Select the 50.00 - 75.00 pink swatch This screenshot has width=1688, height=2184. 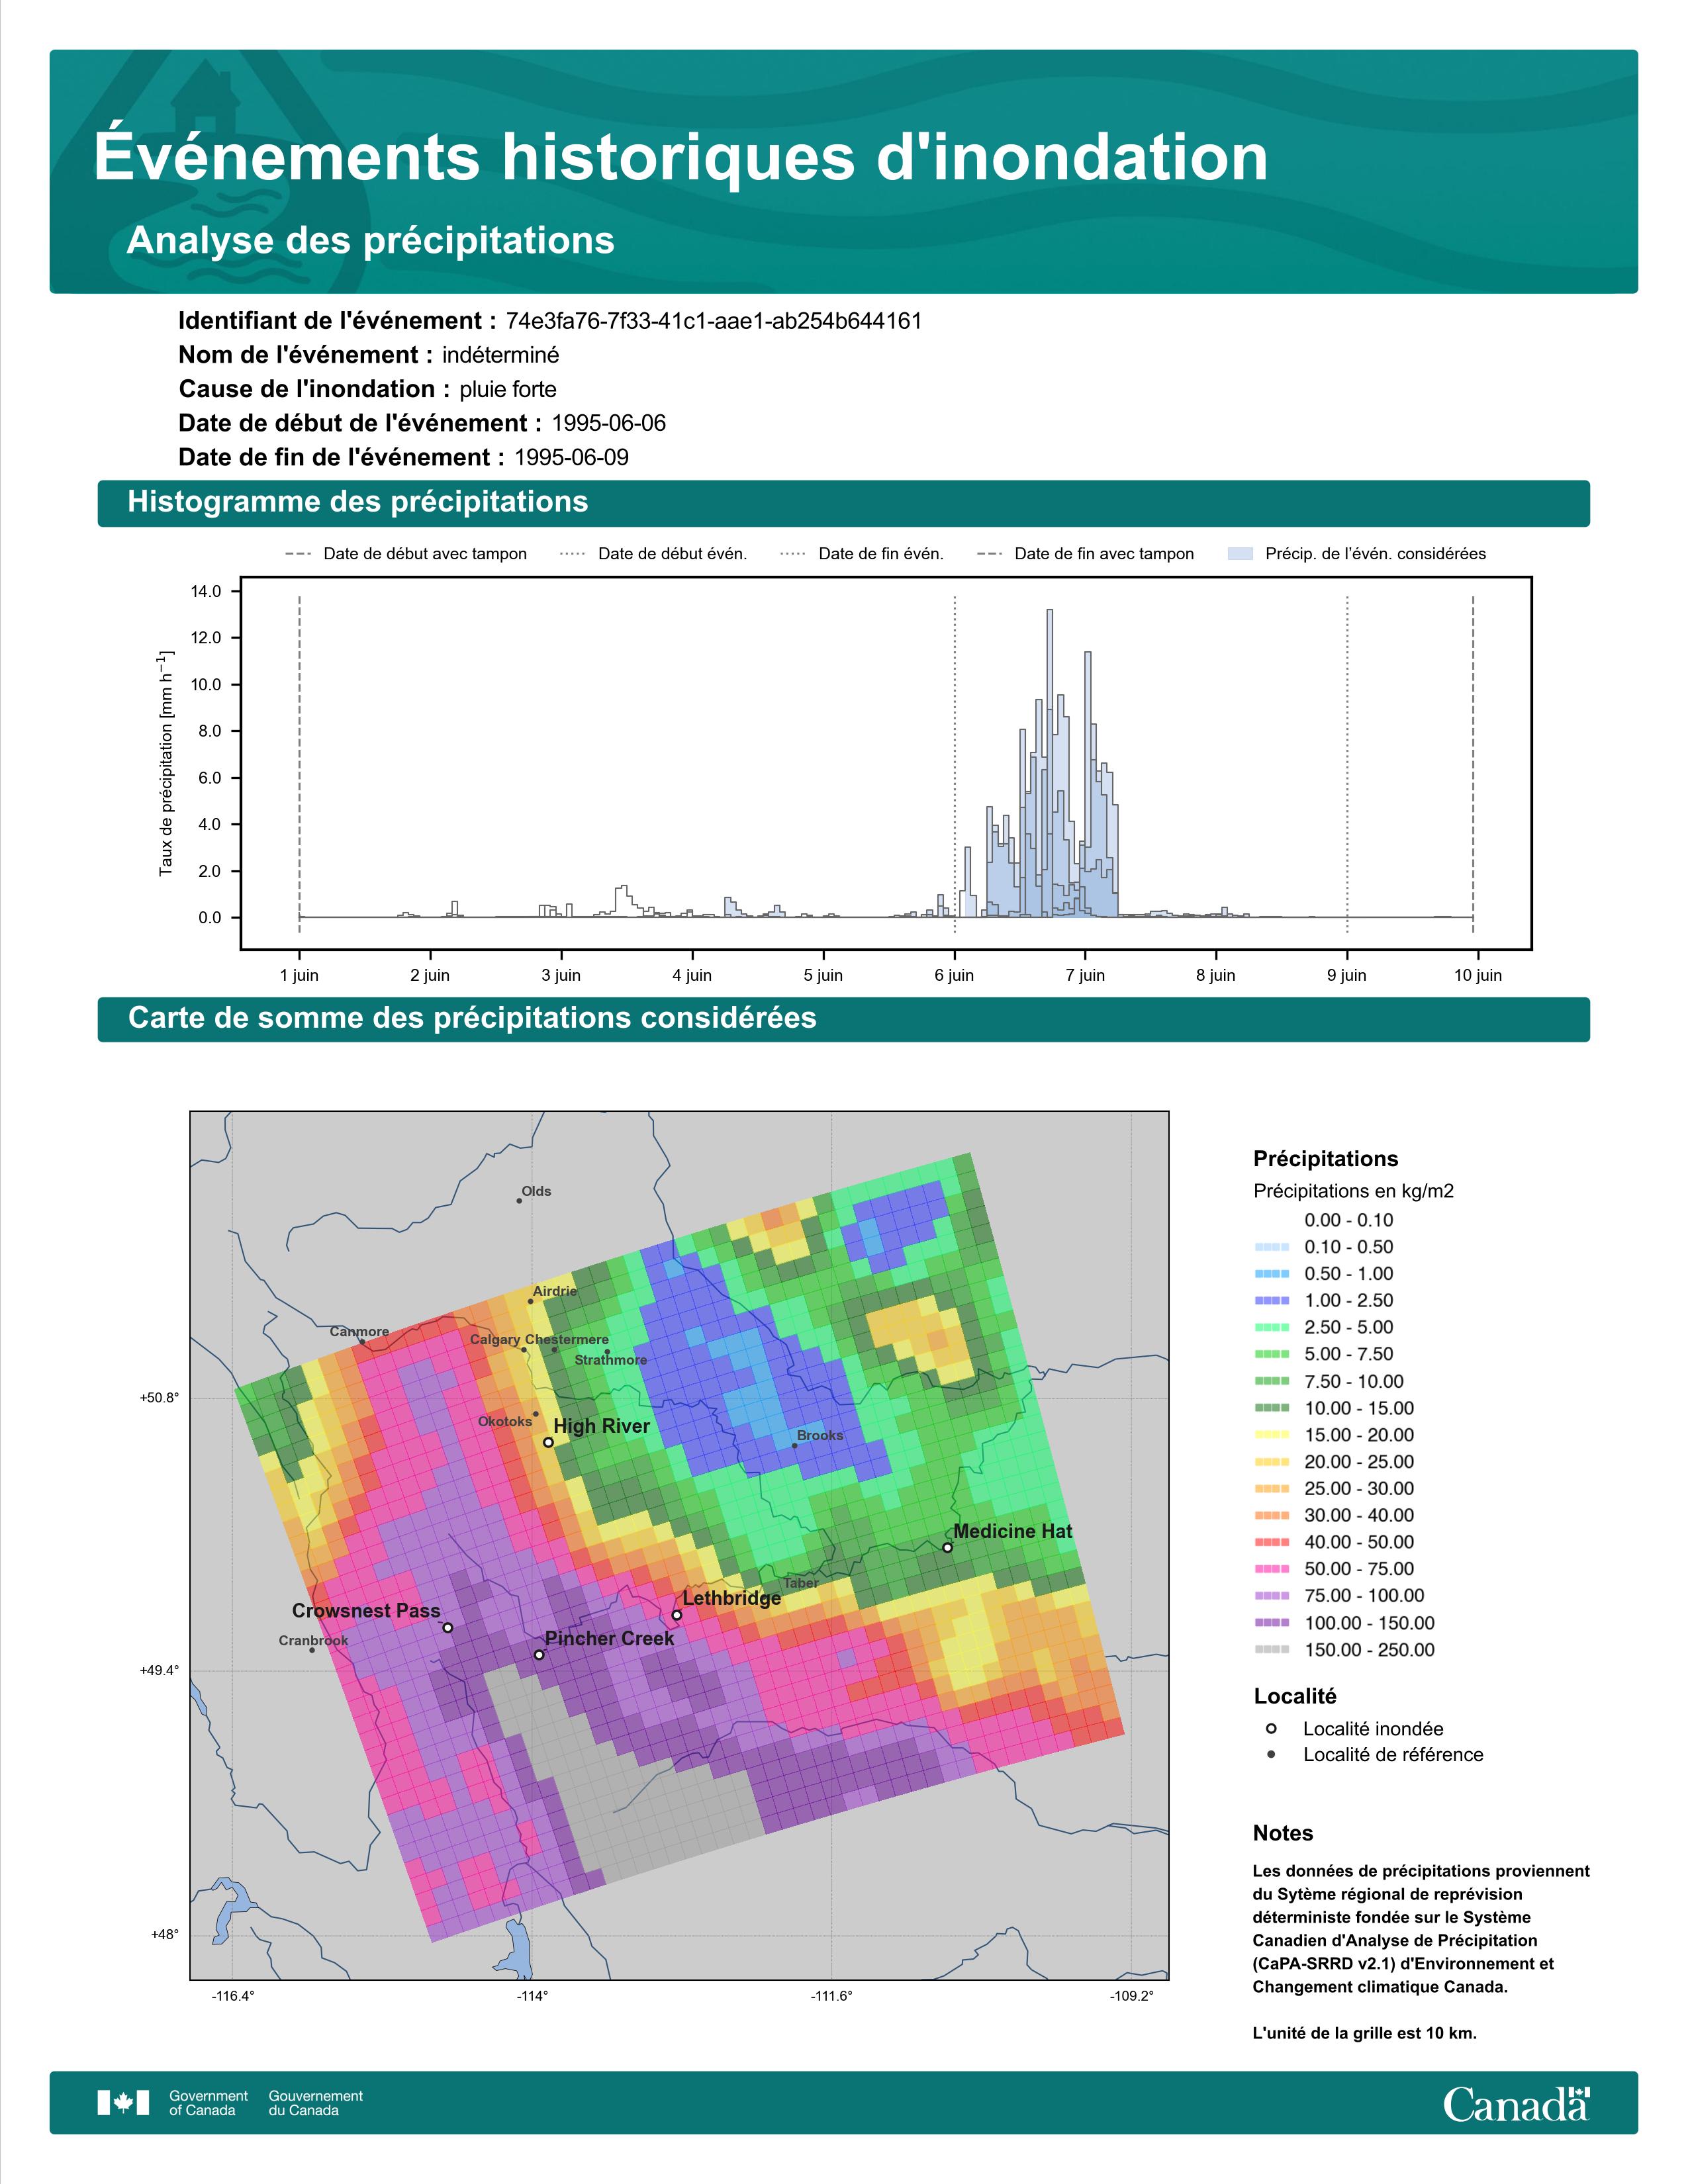[1271, 1569]
